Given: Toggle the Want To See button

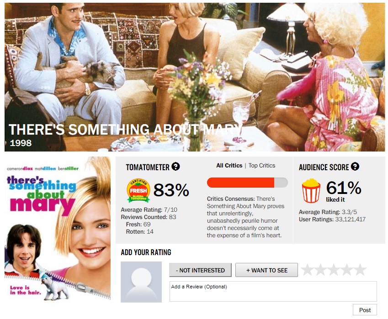Looking at the screenshot, I should point(266,270).
